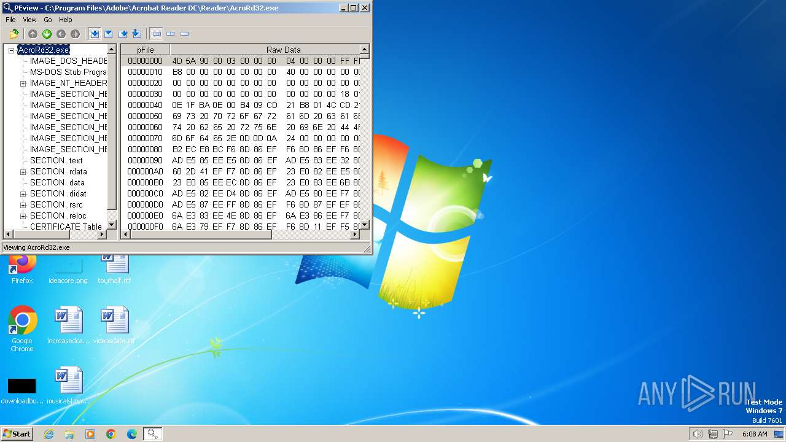Open the View menu
This screenshot has width=786, height=442.
[x=29, y=20]
